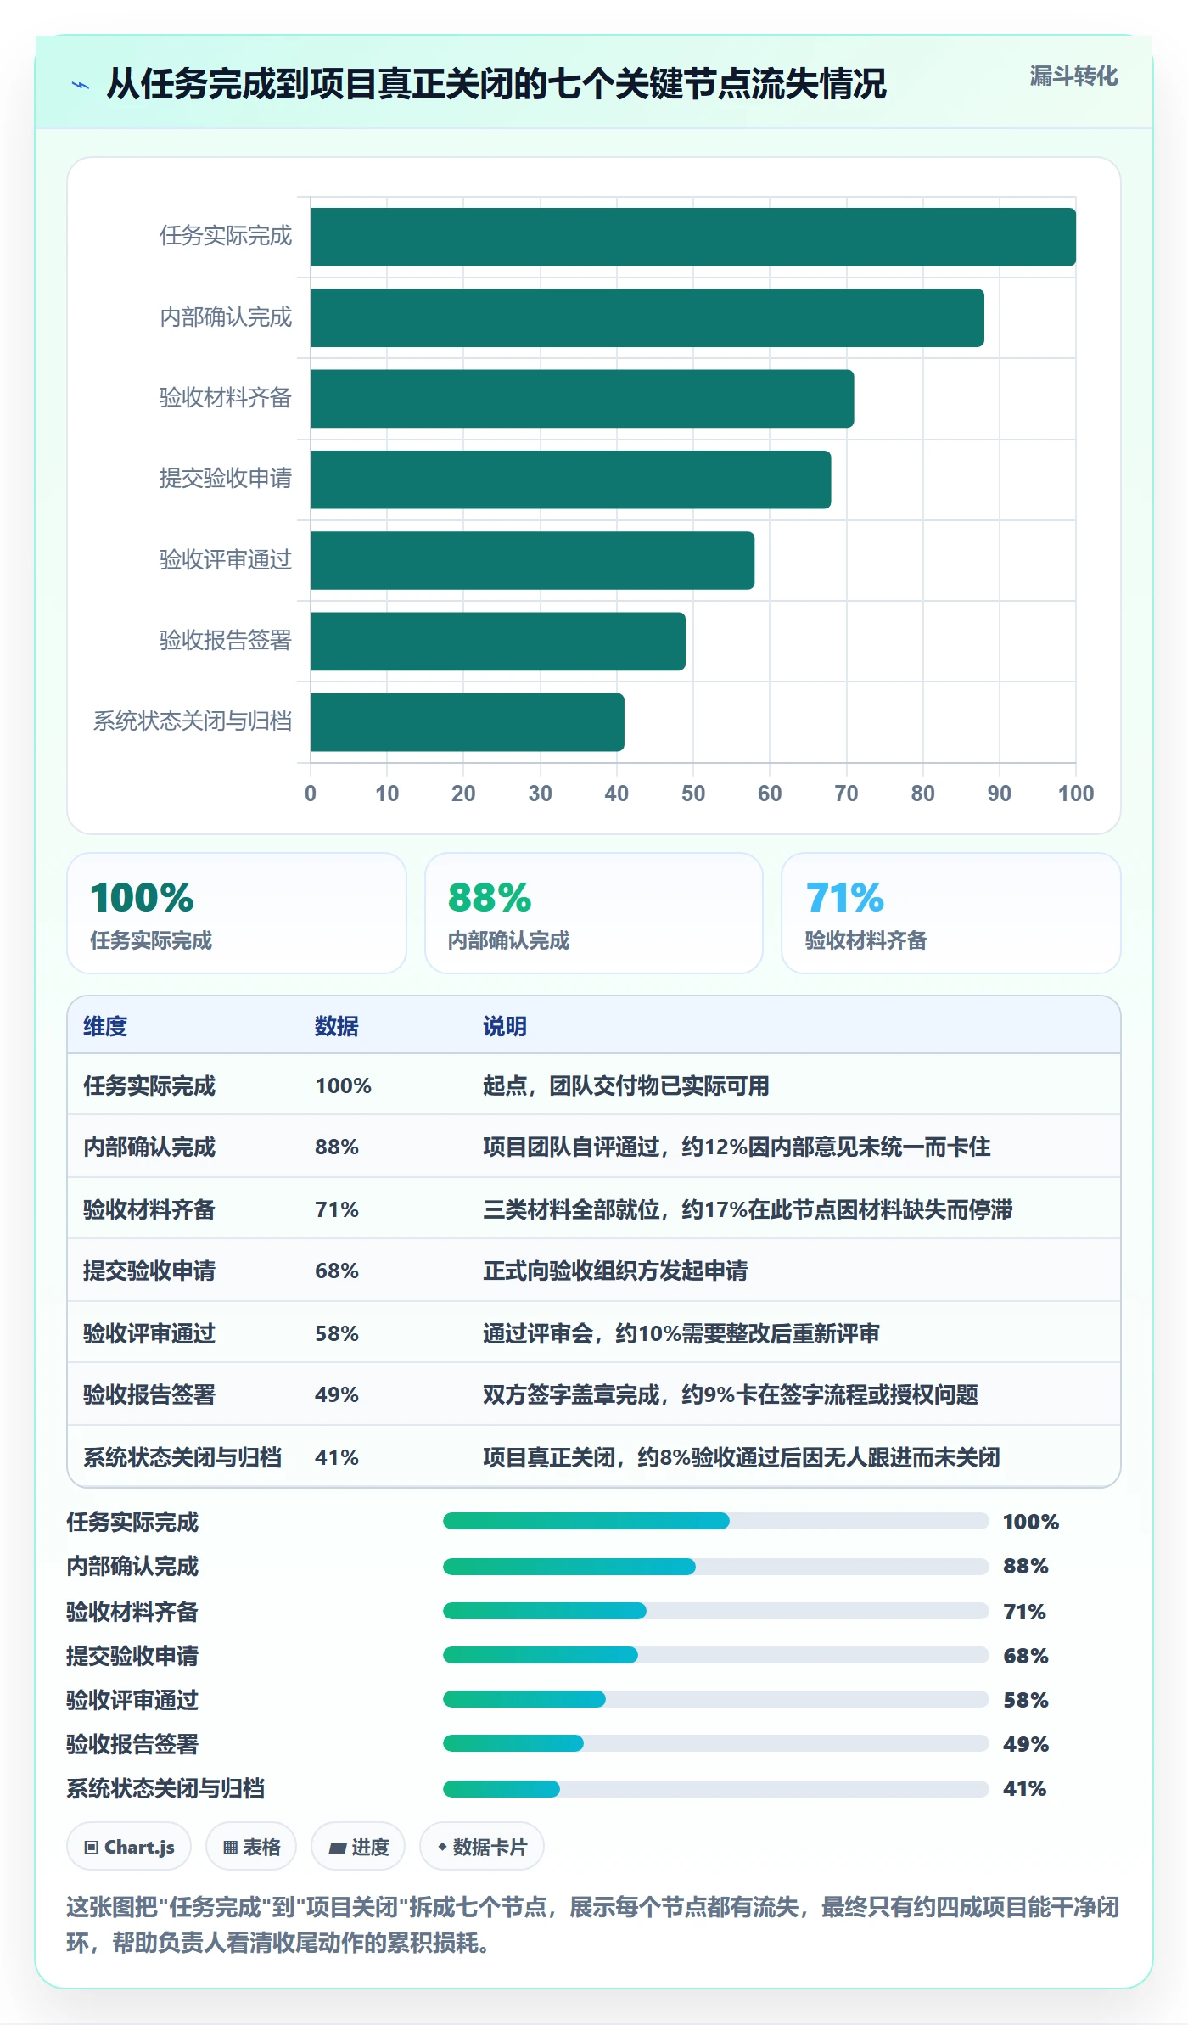Click the table cell 验收评审通过
Viewport: 1188px width, 2025px height.
[x=149, y=1333]
